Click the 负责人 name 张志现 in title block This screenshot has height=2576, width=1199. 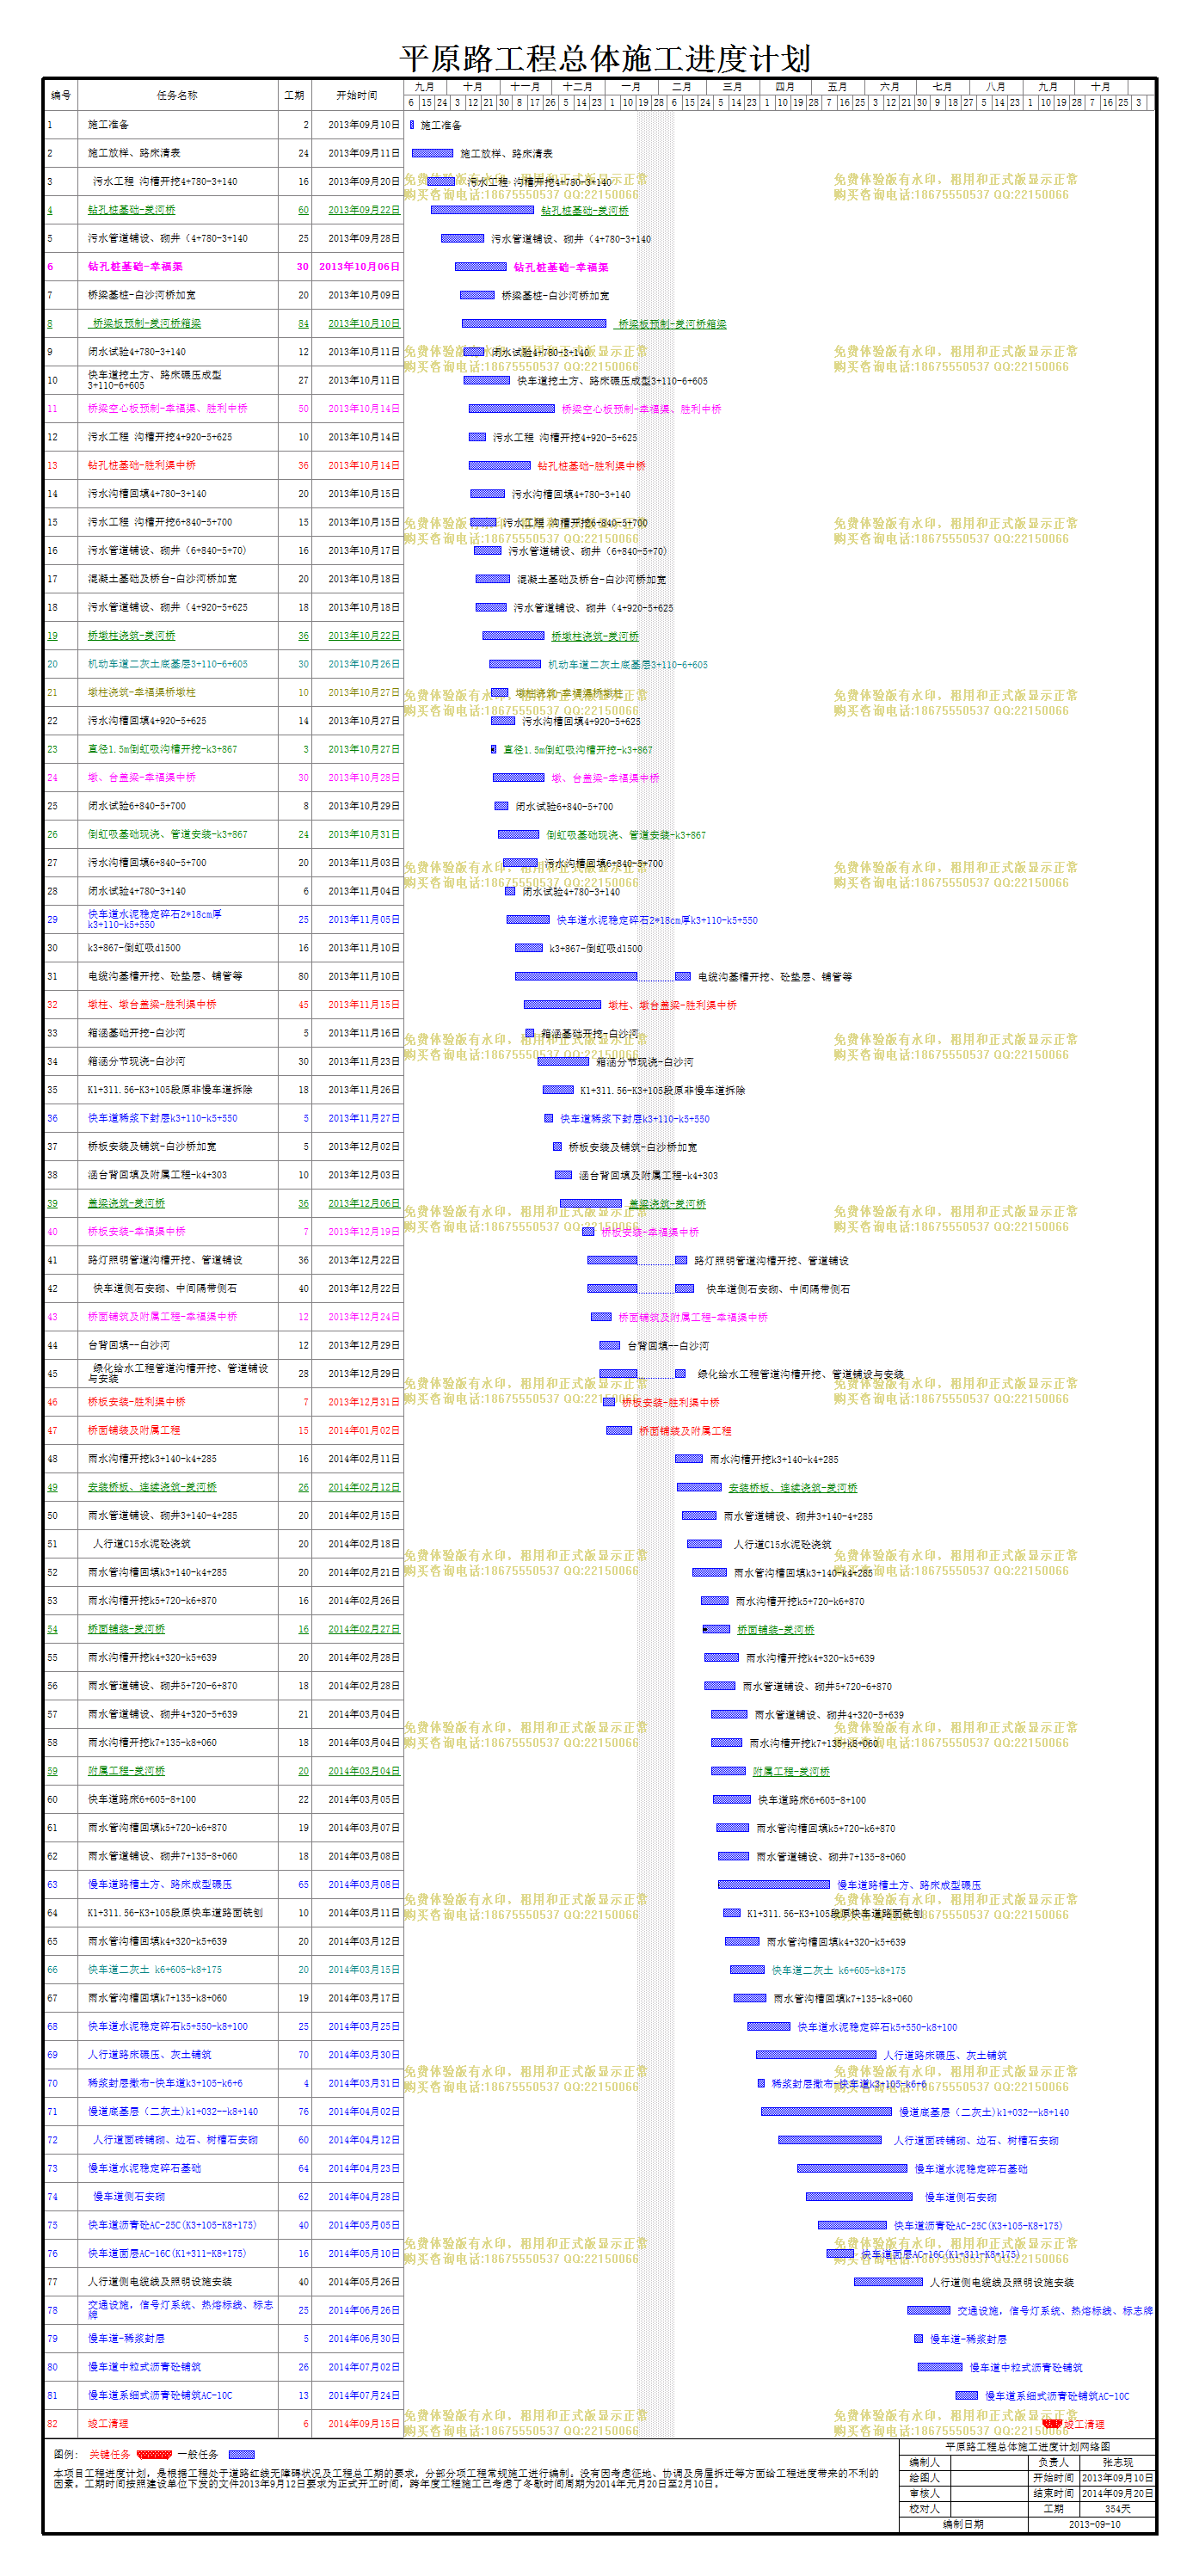click(1117, 2463)
